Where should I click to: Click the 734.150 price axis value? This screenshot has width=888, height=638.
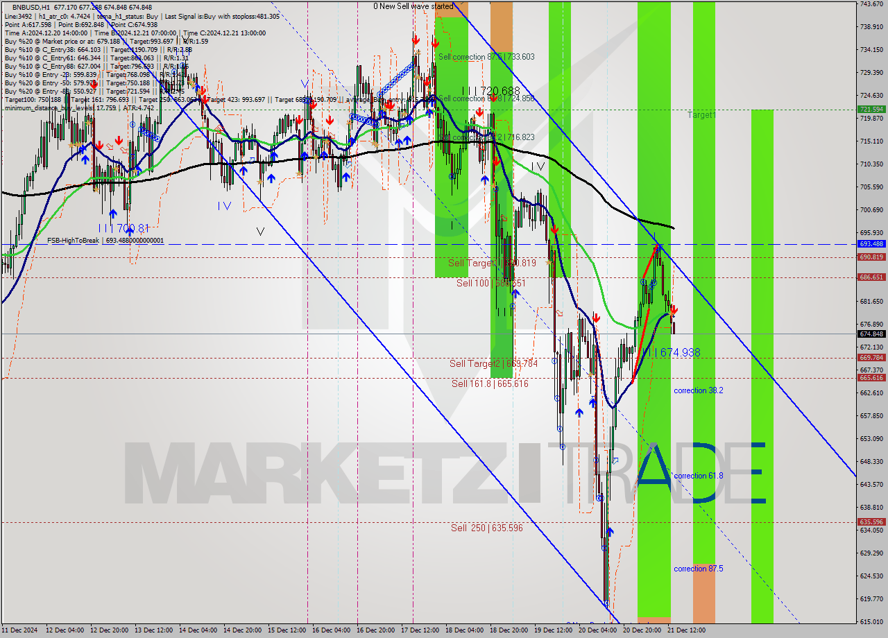coord(871,50)
